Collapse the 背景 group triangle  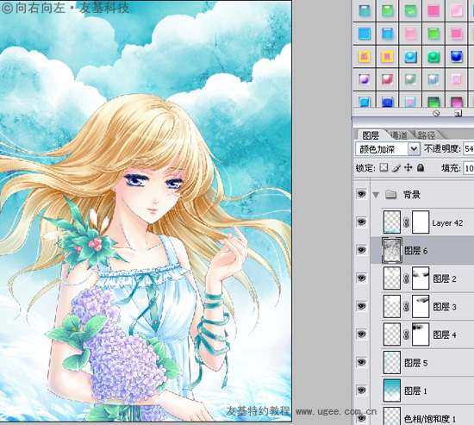(376, 195)
